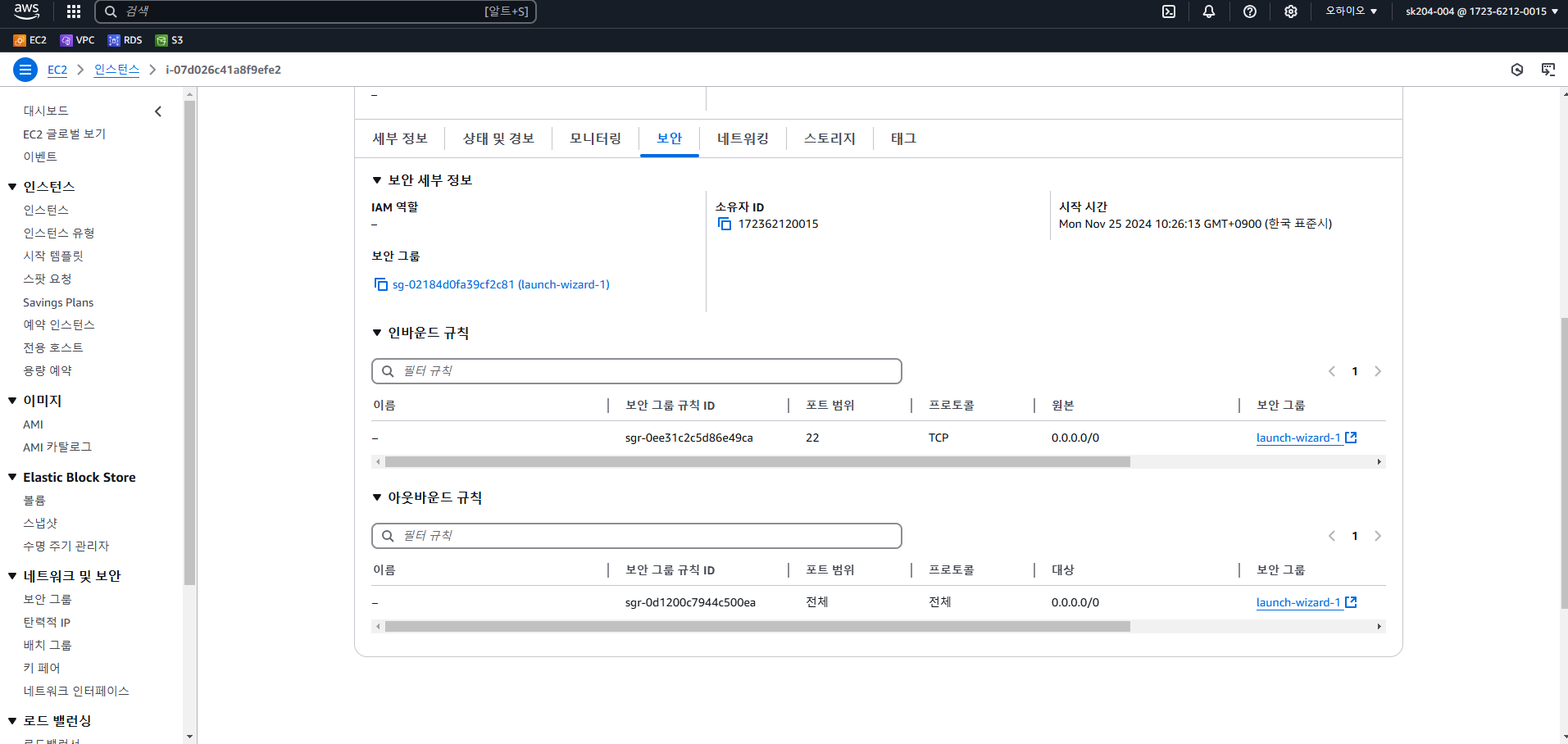Switch to the 스토리지 tab
The height and width of the screenshot is (744, 1568).
[829, 138]
